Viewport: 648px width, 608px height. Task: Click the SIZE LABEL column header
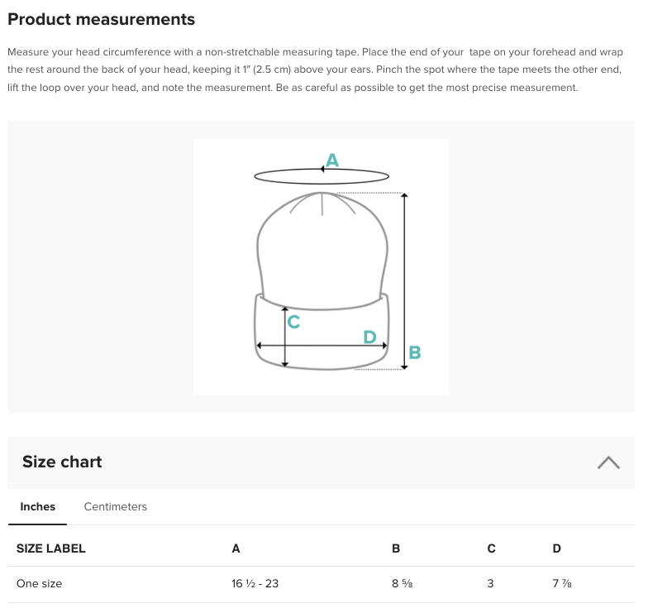[x=51, y=548]
